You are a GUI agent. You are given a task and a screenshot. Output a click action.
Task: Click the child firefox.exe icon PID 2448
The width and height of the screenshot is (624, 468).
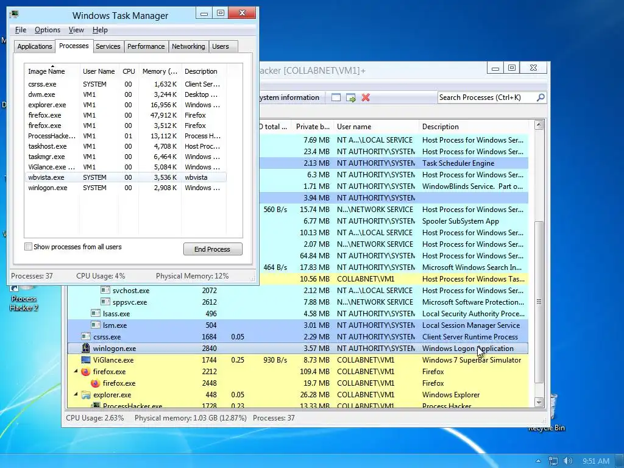pyautogui.click(x=95, y=383)
